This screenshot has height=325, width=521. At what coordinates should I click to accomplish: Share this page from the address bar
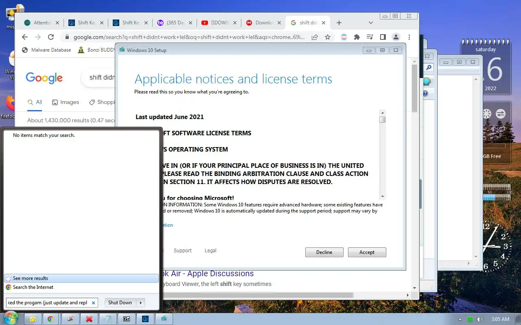point(315,37)
